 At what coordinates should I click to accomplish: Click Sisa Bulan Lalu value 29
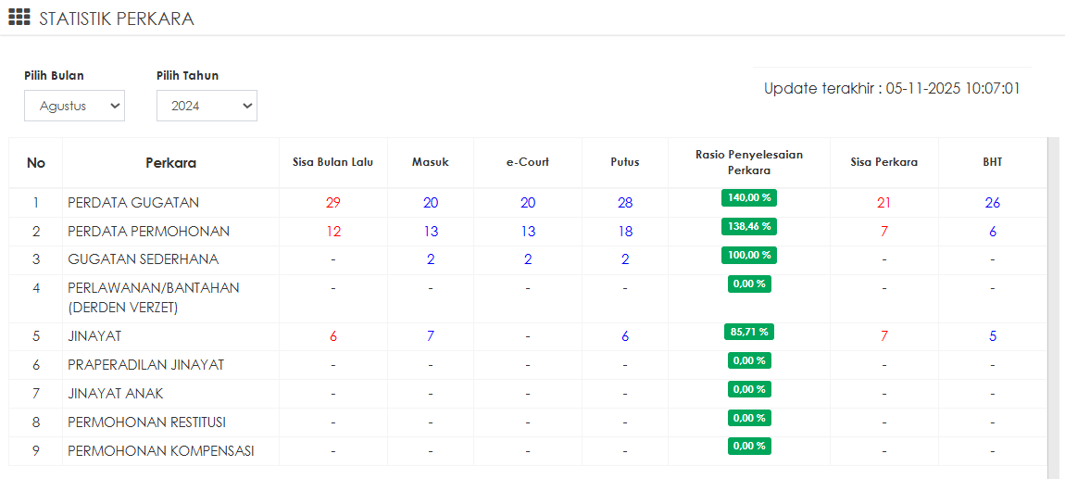(333, 203)
